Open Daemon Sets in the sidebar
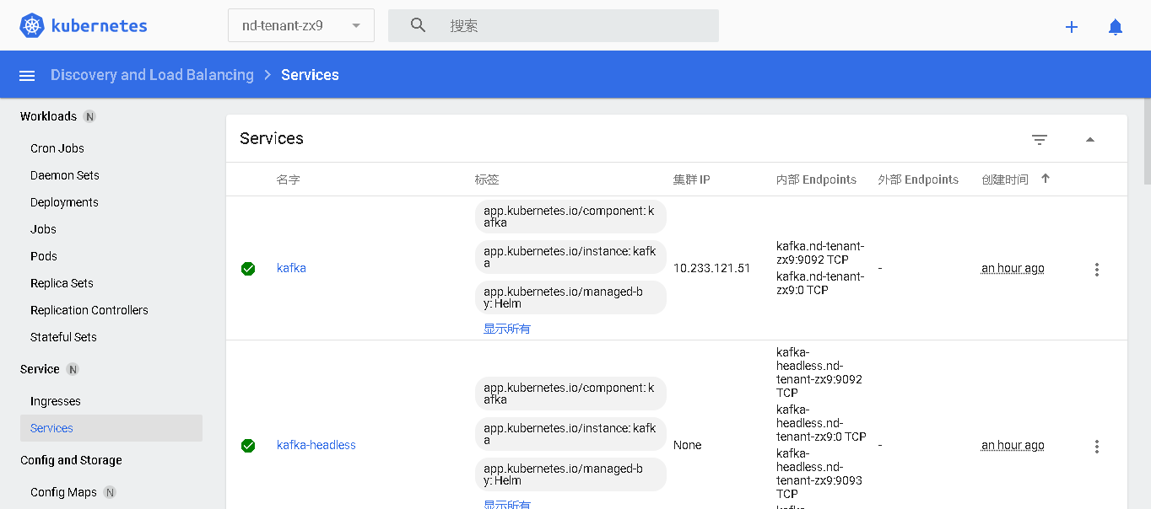Screen dimensions: 1151x509 (65, 175)
